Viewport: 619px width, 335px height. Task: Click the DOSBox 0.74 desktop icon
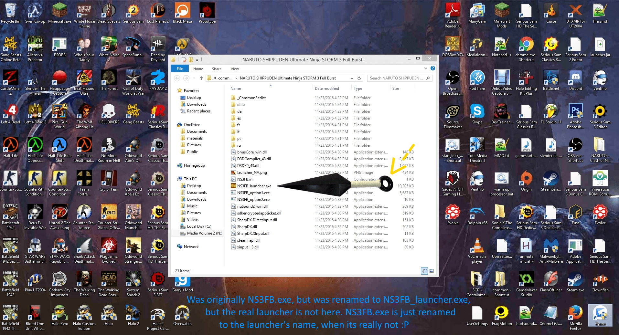coord(453,47)
